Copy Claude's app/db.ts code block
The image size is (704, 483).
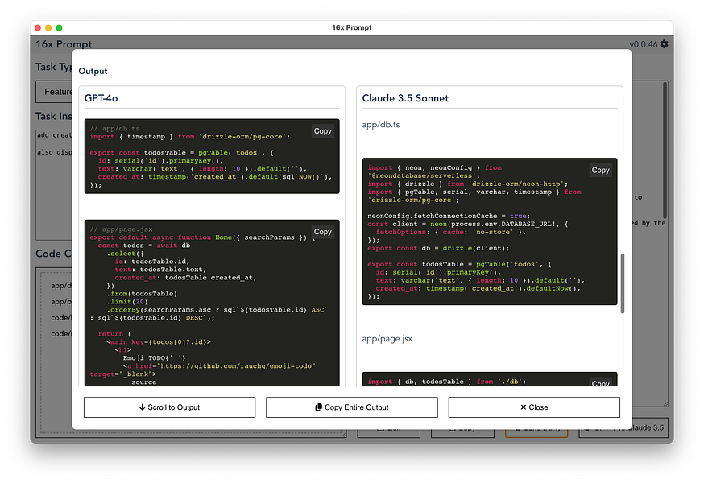click(x=600, y=170)
